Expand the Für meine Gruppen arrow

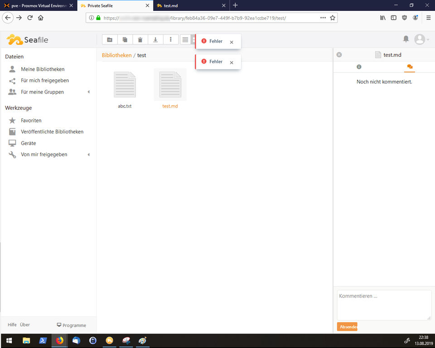(x=89, y=92)
